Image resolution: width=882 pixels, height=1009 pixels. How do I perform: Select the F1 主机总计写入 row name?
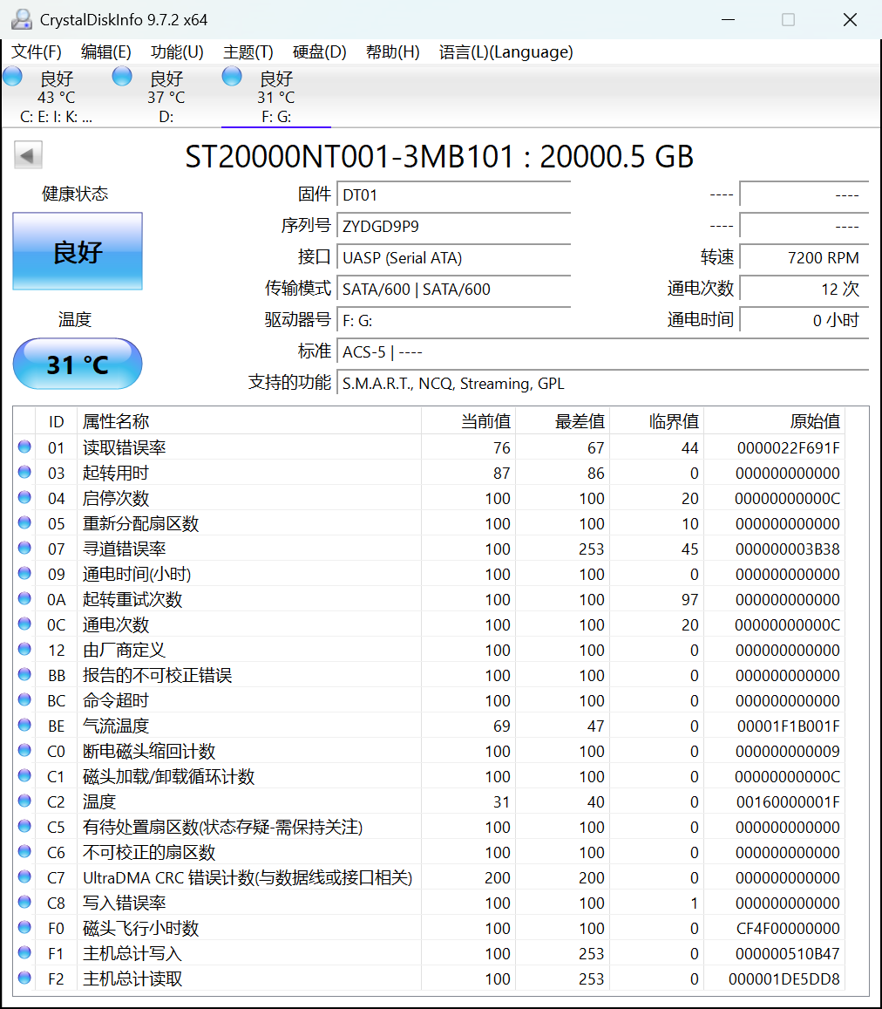pyautogui.click(x=132, y=953)
